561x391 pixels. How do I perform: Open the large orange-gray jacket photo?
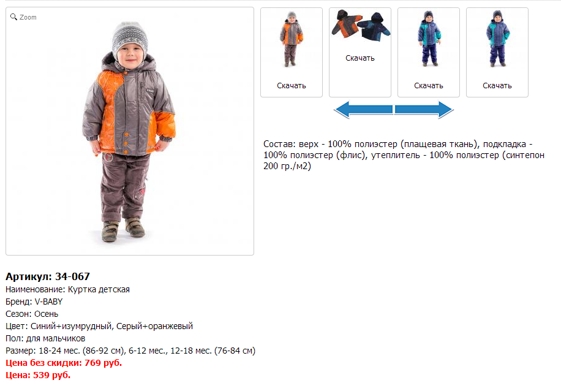click(129, 131)
